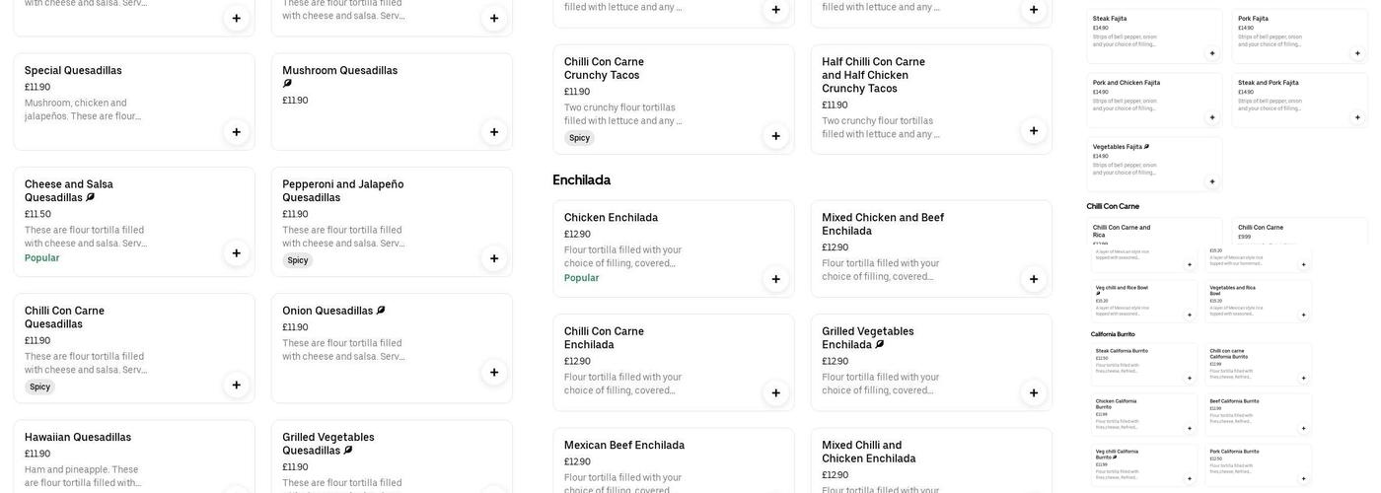The height and width of the screenshot is (493, 1381).
Task: Add Half Chilli Half Chicken Crunchy Tacos
Action: [1034, 131]
